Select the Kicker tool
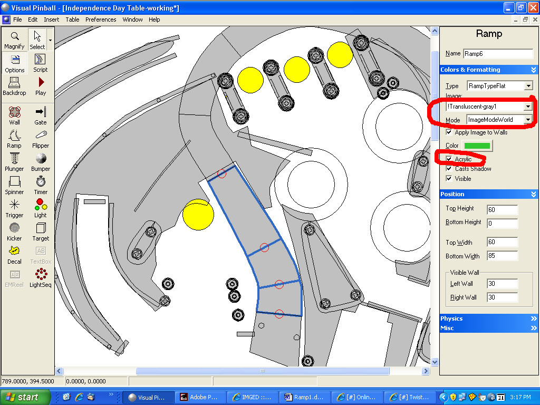This screenshot has width=540, height=405. (15, 232)
